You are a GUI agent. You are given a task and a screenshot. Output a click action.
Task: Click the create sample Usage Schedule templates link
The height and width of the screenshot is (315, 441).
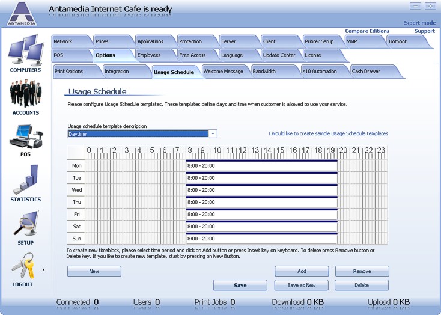328,133
